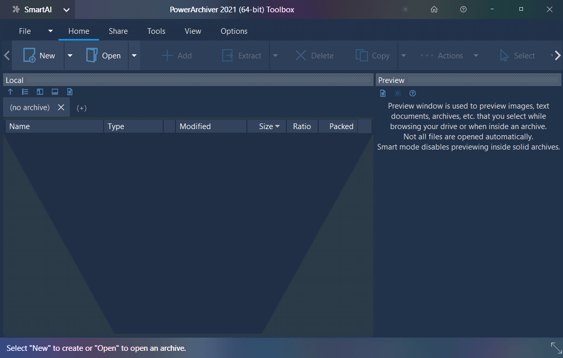The image size is (563, 358).
Task: Select the (no archive) tab
Action: (30, 108)
